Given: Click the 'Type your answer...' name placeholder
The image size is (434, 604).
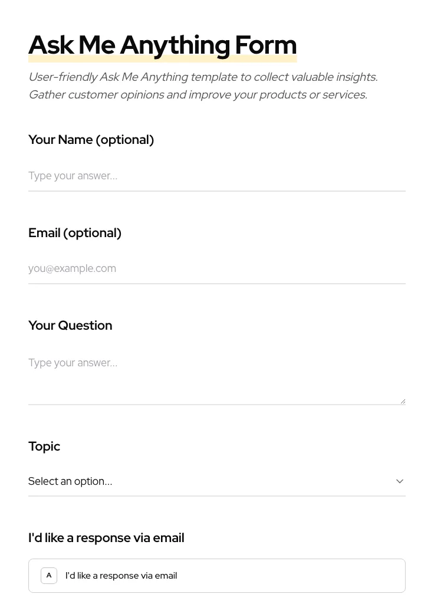Looking at the screenshot, I should coord(73,176).
